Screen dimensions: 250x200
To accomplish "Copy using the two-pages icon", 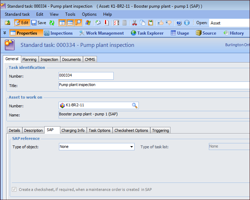I will [x=143, y=23].
